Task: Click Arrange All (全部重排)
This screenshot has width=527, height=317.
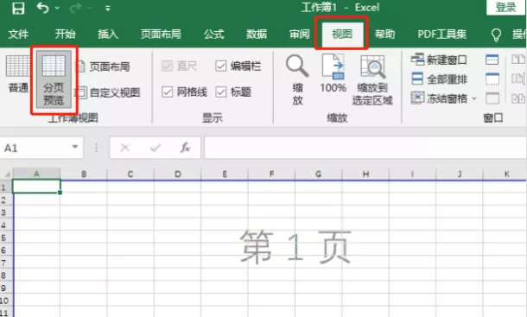Action: click(439, 79)
